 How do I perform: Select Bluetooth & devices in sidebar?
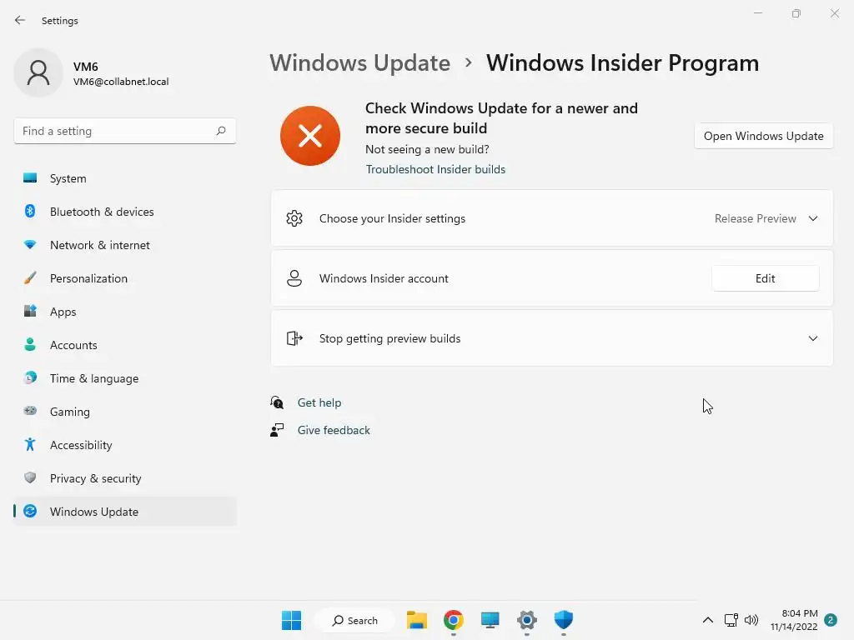(x=125, y=212)
